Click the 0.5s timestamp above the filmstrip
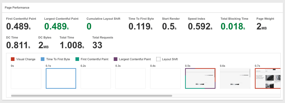 [188, 66]
